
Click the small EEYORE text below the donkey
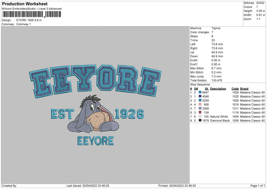click(95, 141)
